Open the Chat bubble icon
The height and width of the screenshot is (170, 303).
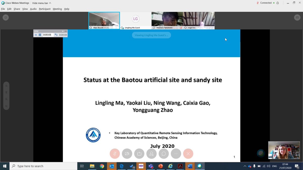pos(164,154)
